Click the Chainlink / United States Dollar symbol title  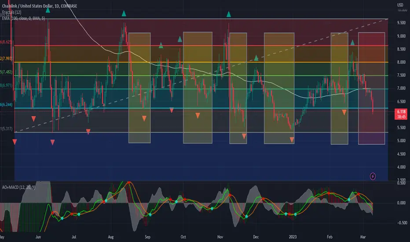point(40,6)
